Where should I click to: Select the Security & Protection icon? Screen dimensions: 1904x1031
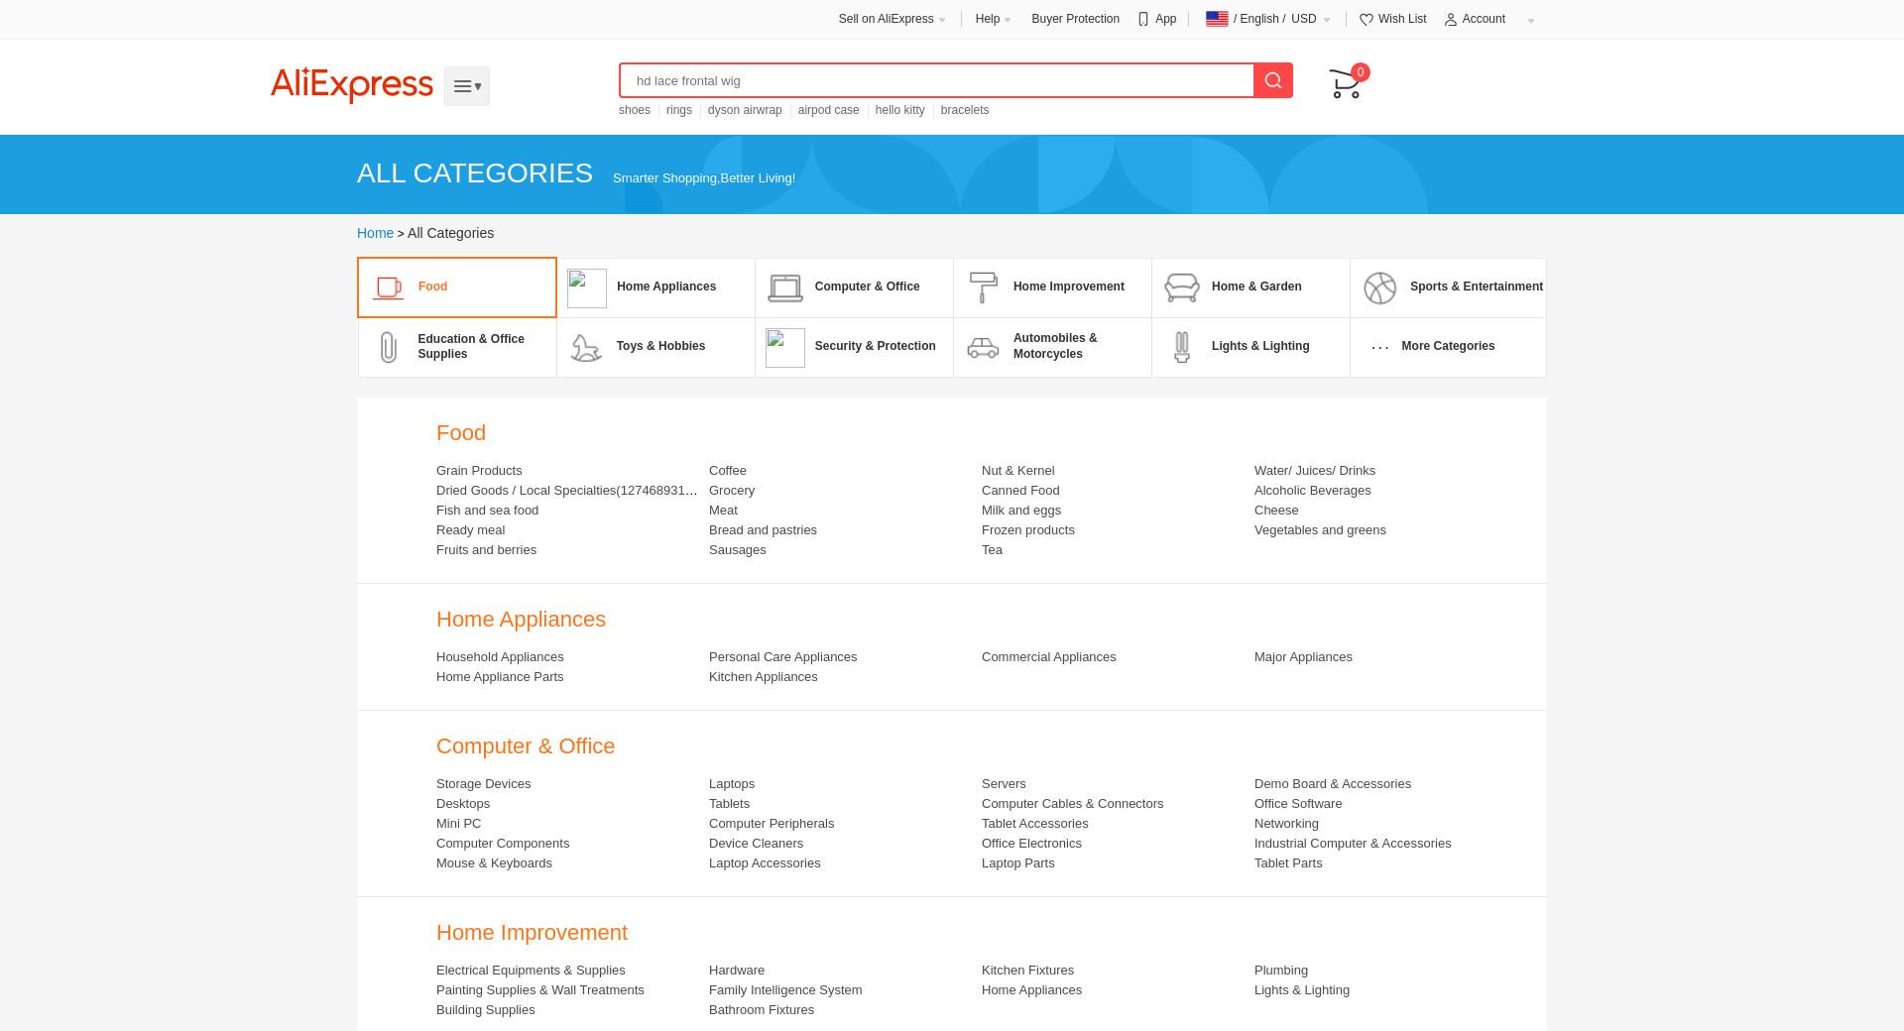click(785, 348)
